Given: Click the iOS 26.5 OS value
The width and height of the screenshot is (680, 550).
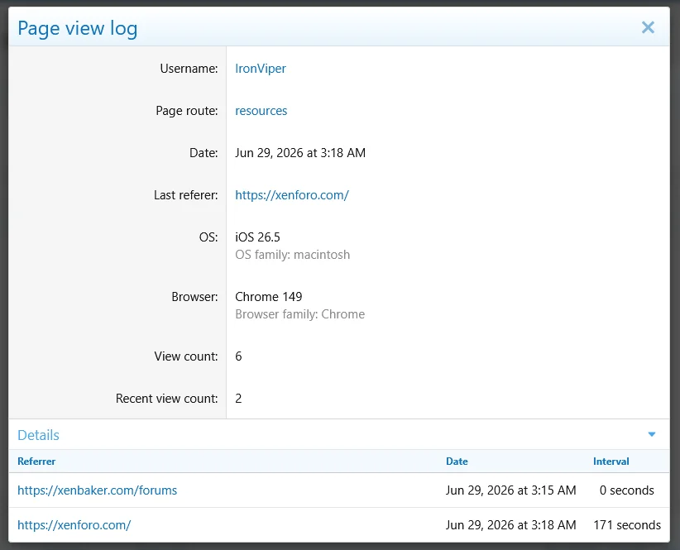Looking at the screenshot, I should point(257,237).
